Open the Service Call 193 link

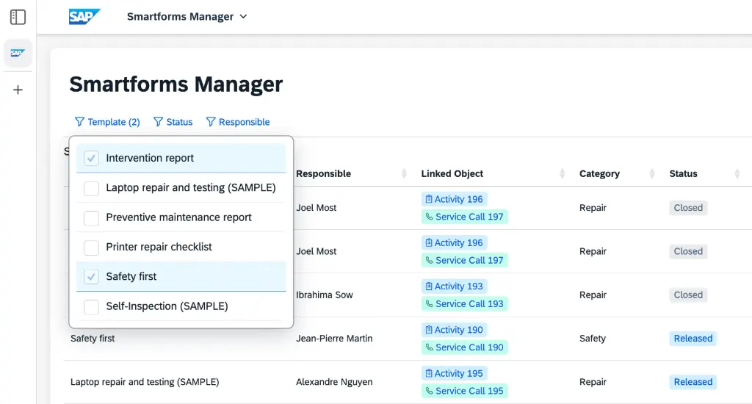coord(464,304)
